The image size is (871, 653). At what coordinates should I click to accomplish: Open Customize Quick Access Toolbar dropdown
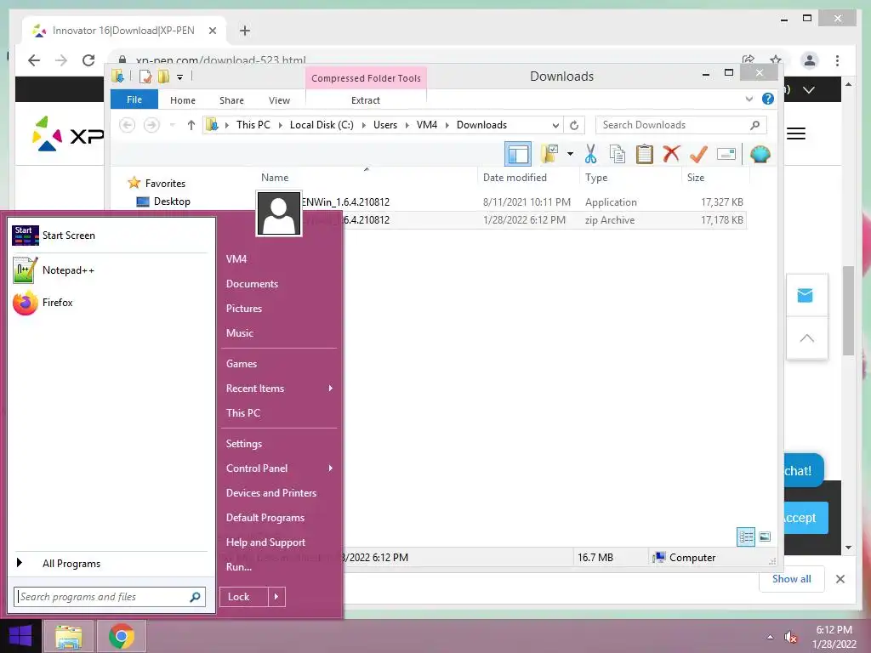180,77
